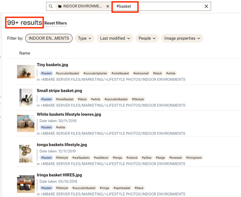Click the #beige tag

click(160, 158)
